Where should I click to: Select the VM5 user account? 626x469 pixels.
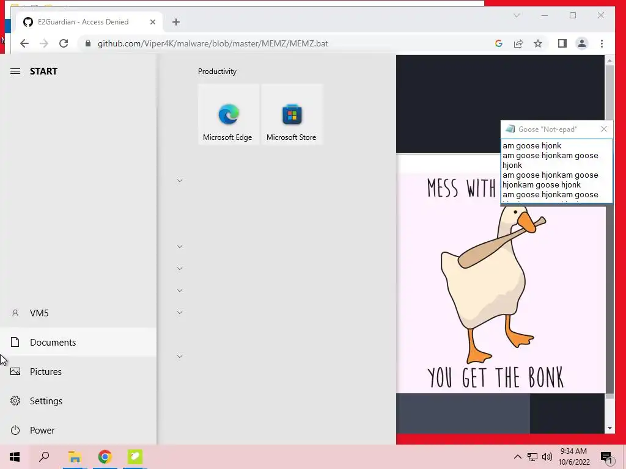[78, 313]
